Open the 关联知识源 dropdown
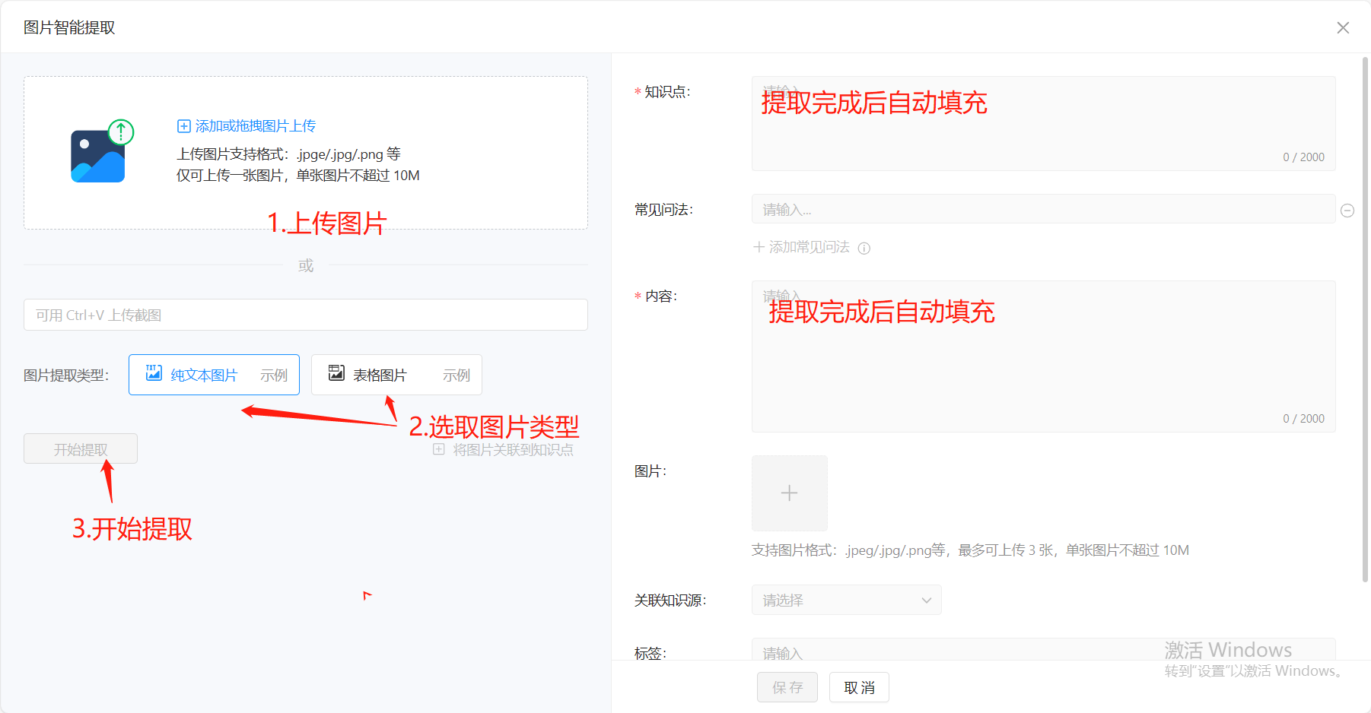1371x713 pixels. (847, 600)
